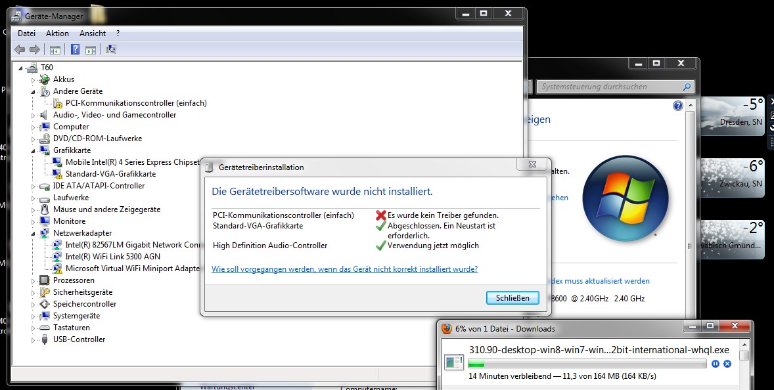
Task: Expand IDE ATA/ATAPI-Controller
Action: point(33,186)
